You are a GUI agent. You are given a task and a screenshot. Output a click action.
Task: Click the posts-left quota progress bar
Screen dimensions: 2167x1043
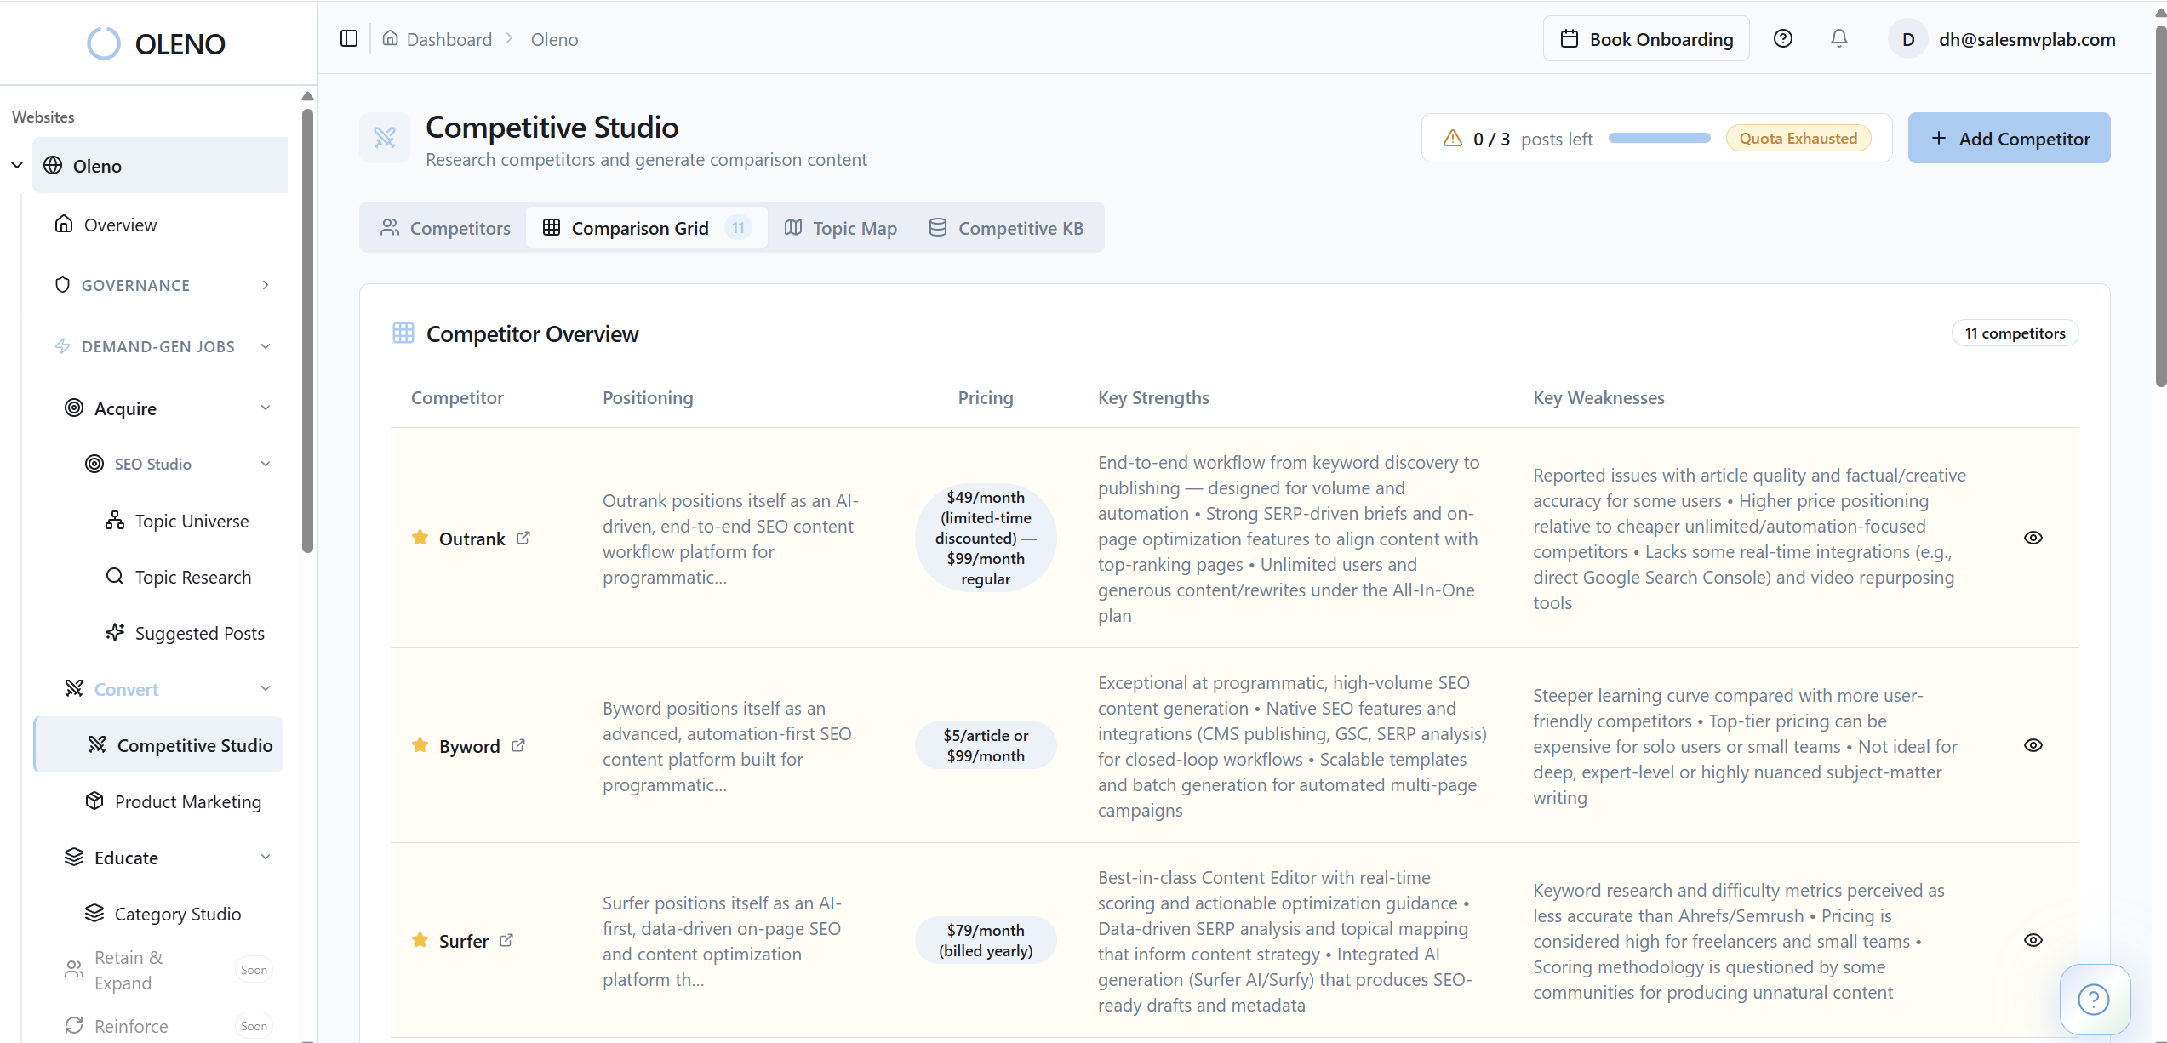point(1659,138)
